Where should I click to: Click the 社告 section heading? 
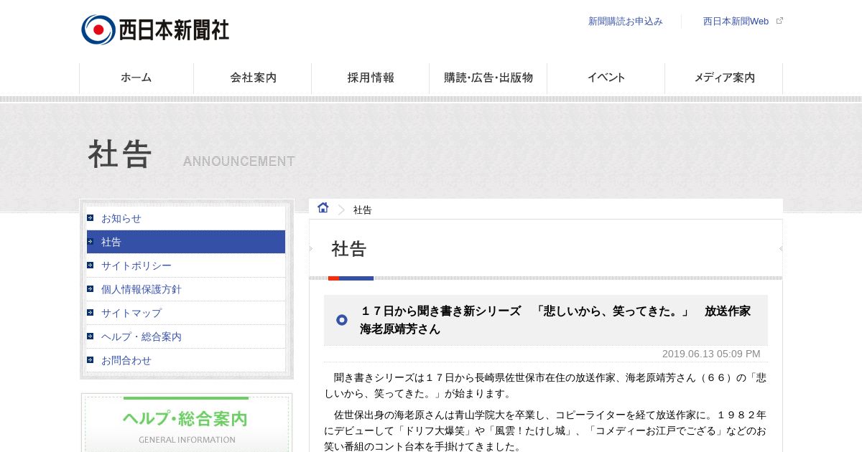point(349,249)
